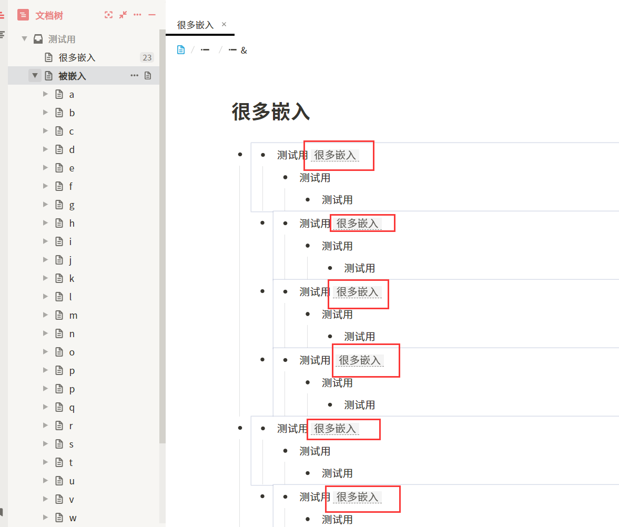This screenshot has height=527, width=619.
Task: Expand document f
Action: click(45, 186)
